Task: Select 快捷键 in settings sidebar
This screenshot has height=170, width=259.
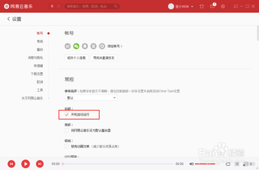Action: point(38,66)
